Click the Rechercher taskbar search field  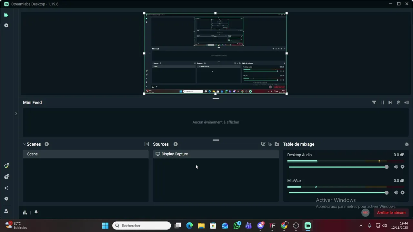click(142, 226)
